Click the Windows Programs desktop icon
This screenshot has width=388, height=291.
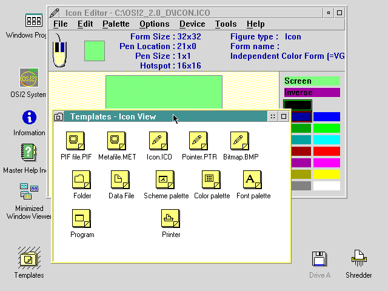[34, 20]
